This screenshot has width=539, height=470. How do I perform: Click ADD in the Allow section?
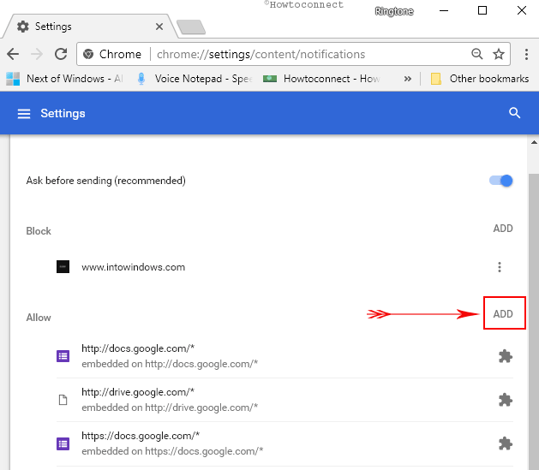[x=503, y=314]
